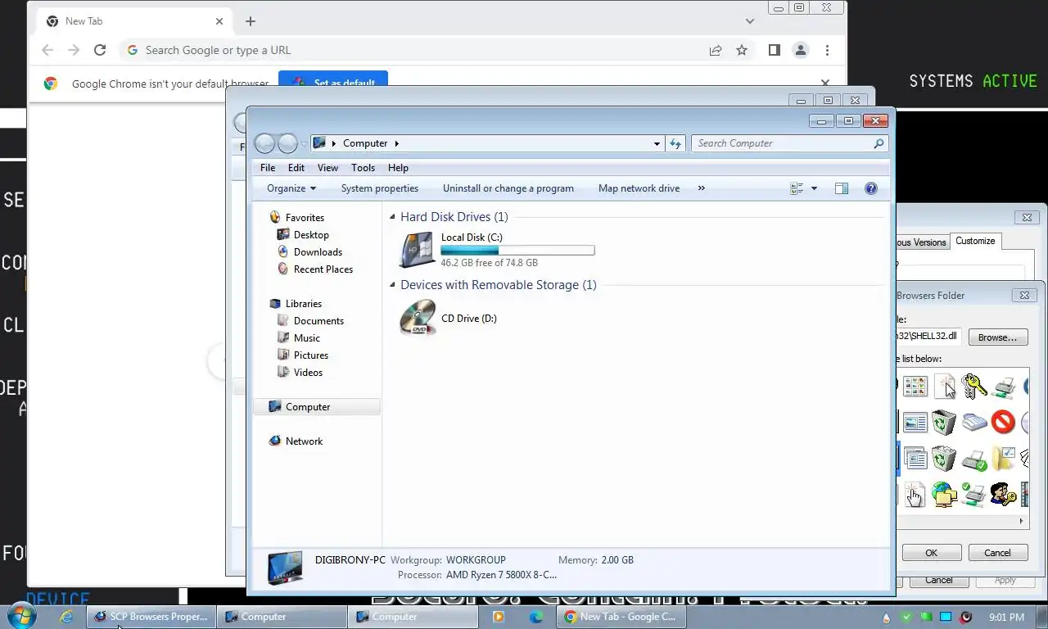
Task: Open Music library
Action: pos(307,338)
